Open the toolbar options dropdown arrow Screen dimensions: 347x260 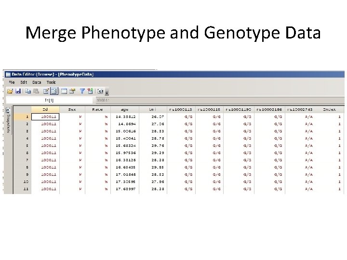pyautogui.click(x=107, y=93)
